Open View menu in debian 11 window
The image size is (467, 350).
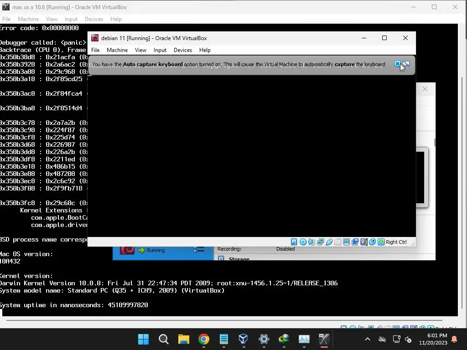coord(140,50)
